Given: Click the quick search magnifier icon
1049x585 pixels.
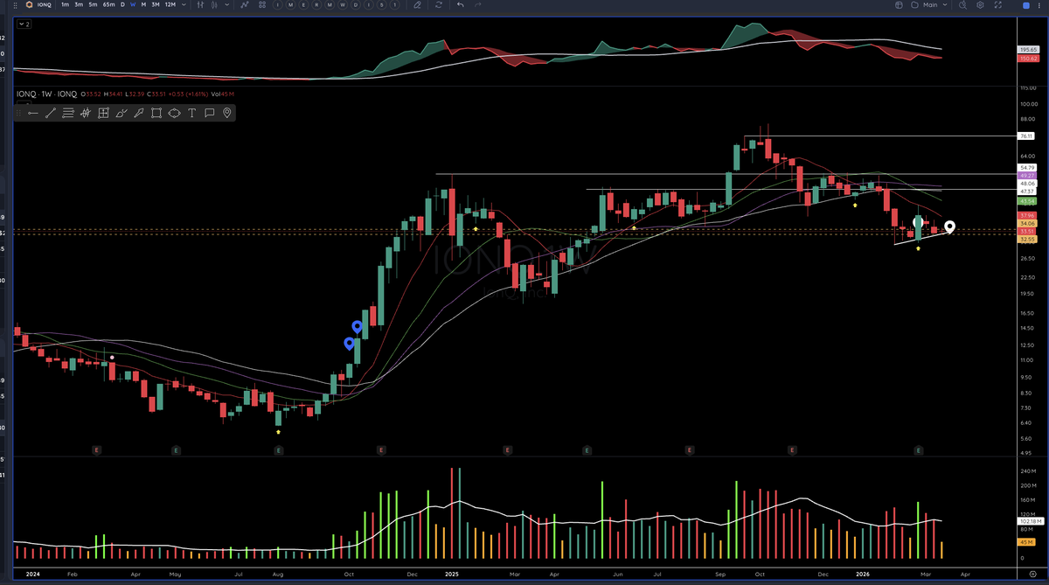Looking at the screenshot, I should coord(962,5).
